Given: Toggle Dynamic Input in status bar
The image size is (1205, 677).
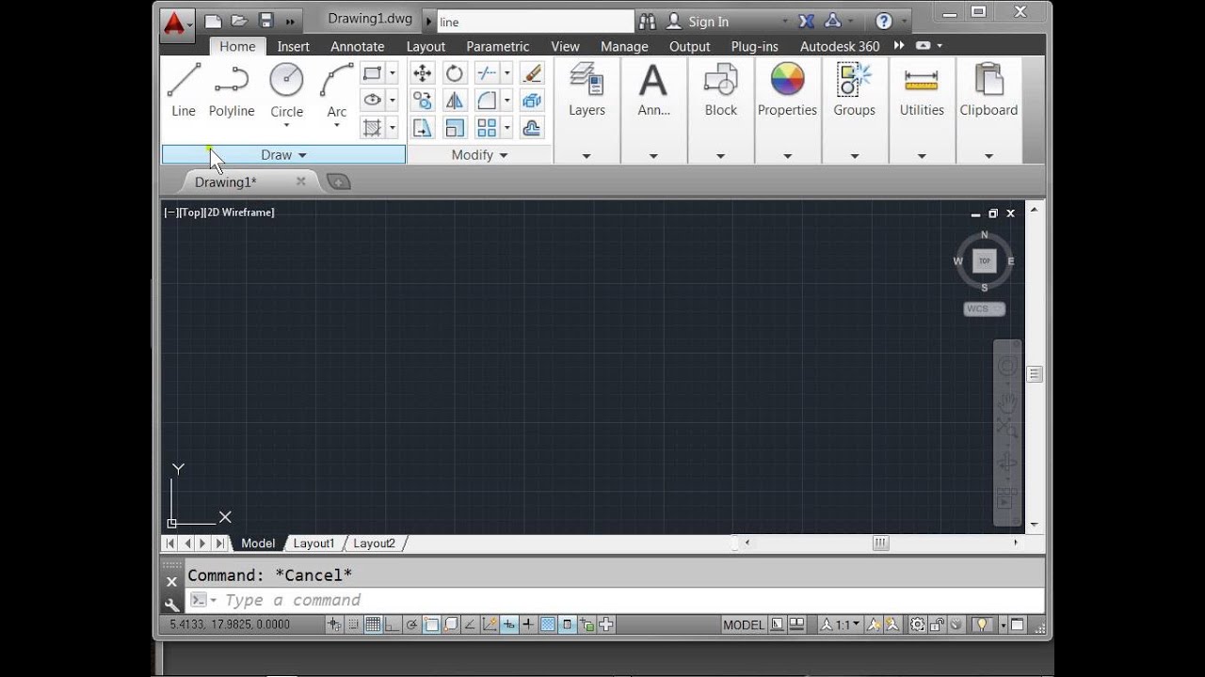Looking at the screenshot, I should pos(509,624).
